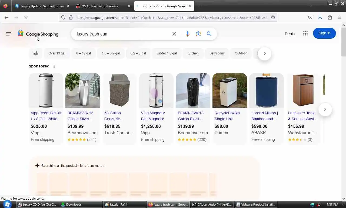
Task: Filter by Under 1.6 gal
Action: pyautogui.click(x=167, y=53)
